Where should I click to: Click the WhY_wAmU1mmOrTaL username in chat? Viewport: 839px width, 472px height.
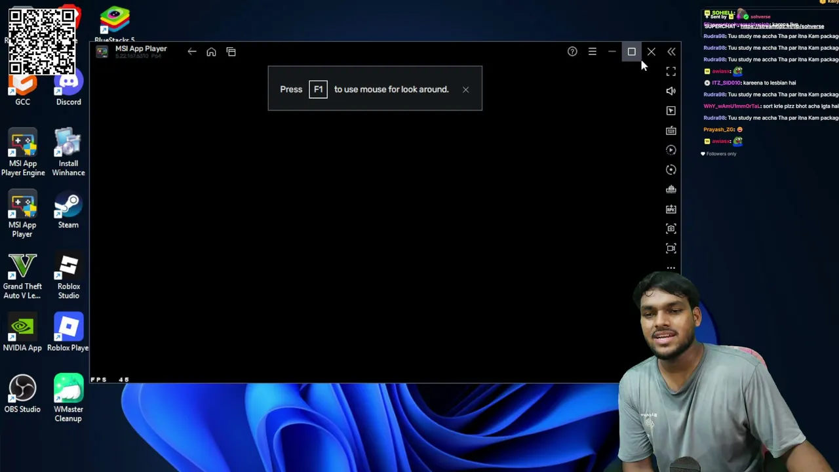pos(732,106)
